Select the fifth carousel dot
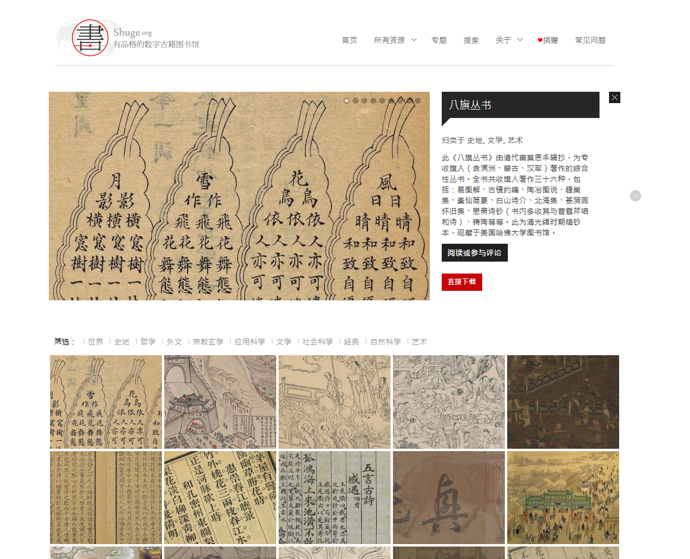The height and width of the screenshot is (559, 690). tap(382, 101)
